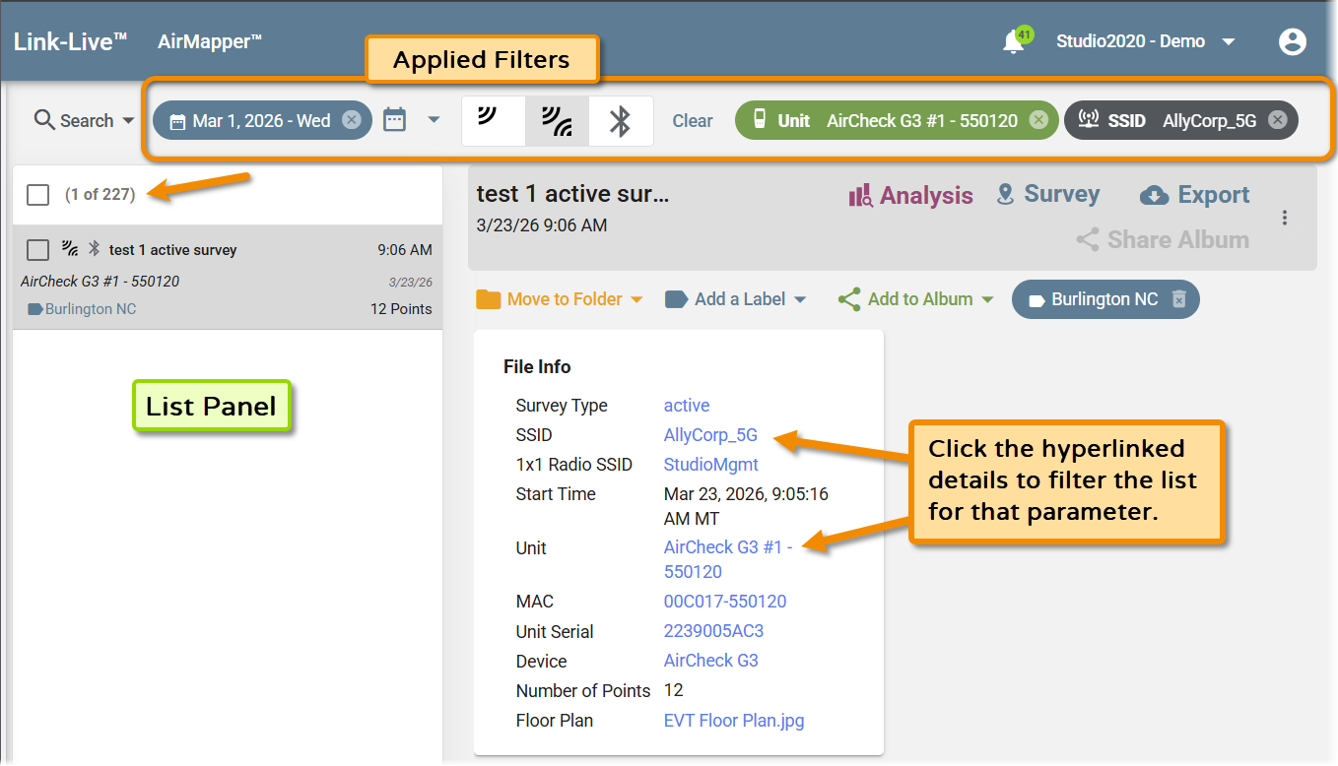Image resolution: width=1338 pixels, height=766 pixels.
Task: Expand the date range dropdown arrow
Action: (433, 120)
